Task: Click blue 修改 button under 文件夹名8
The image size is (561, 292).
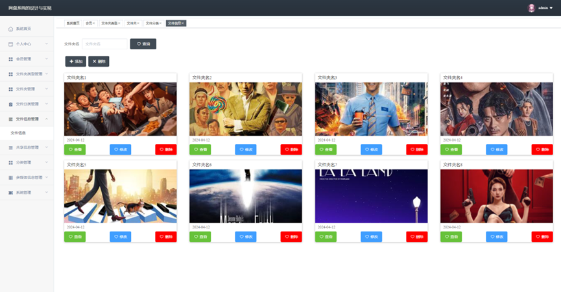Action: point(497,237)
